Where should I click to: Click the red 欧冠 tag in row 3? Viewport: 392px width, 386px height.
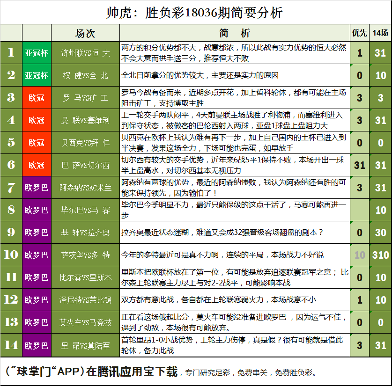point(37,98)
